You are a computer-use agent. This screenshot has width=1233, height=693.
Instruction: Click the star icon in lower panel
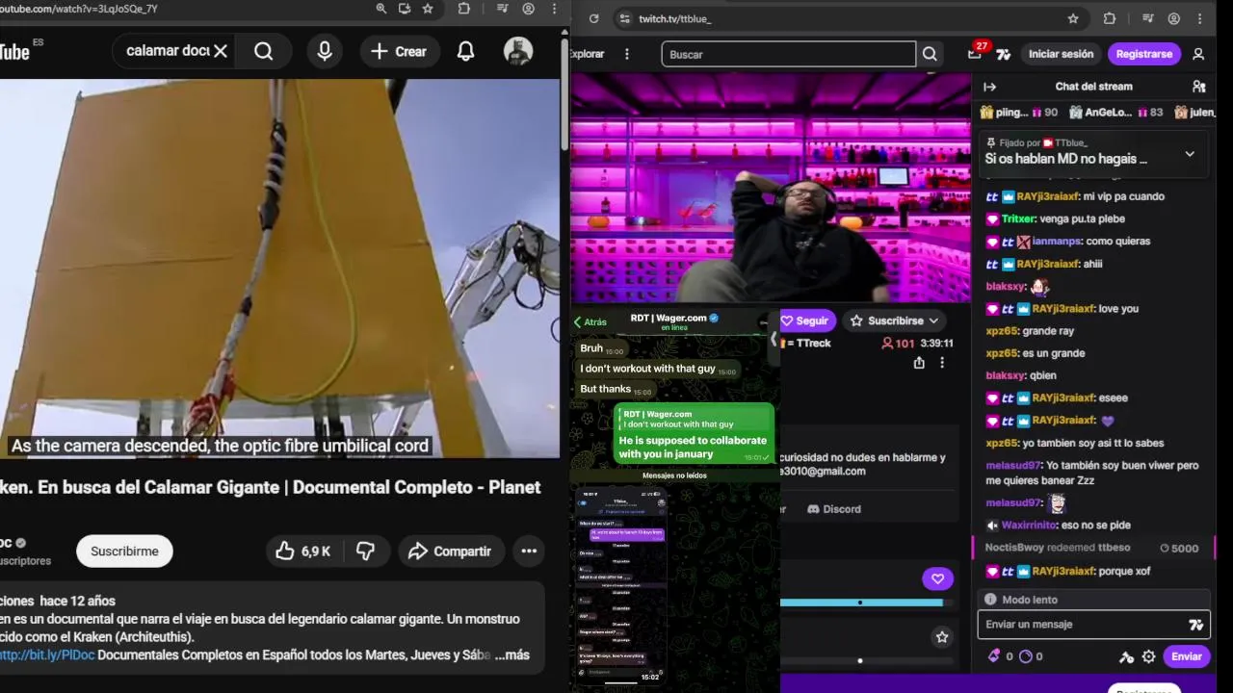pyautogui.click(x=942, y=637)
